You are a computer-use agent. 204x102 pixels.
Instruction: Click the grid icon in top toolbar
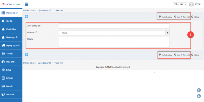point(27,17)
